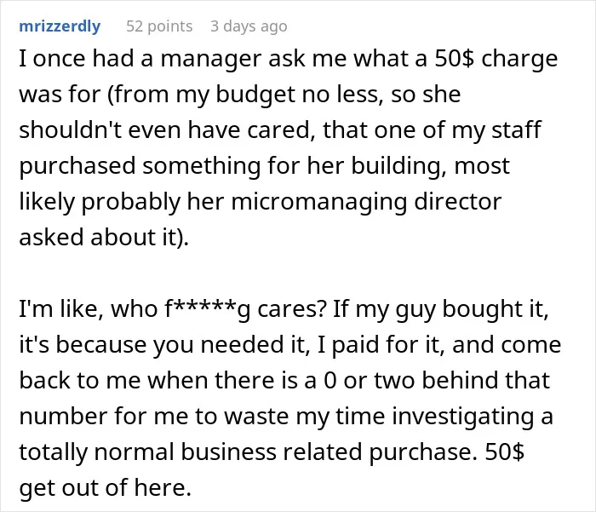This screenshot has width=596, height=512.
Task: Open the mrizzerdly user profile link
Action: (x=60, y=26)
